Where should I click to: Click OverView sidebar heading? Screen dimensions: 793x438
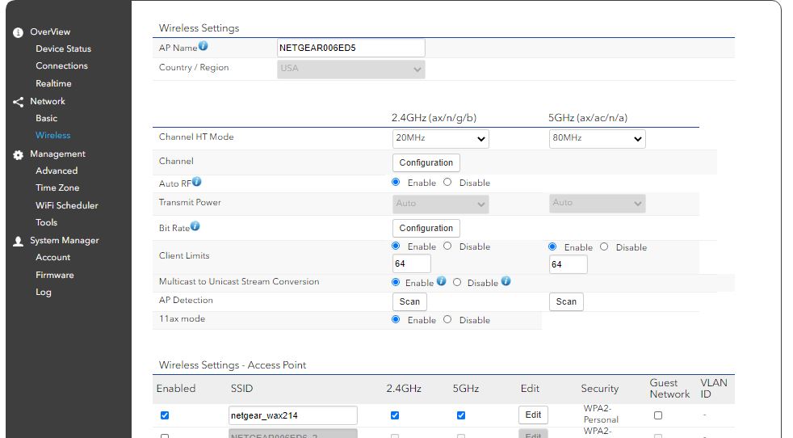[50, 32]
